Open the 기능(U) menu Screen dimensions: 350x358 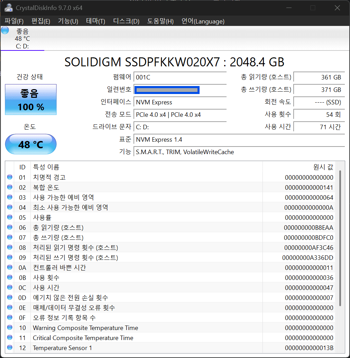click(x=68, y=21)
